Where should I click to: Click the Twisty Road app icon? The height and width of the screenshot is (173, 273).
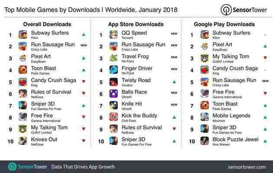[114, 82]
